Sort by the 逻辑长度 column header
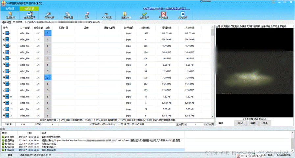295x158 pixels. 167,28
